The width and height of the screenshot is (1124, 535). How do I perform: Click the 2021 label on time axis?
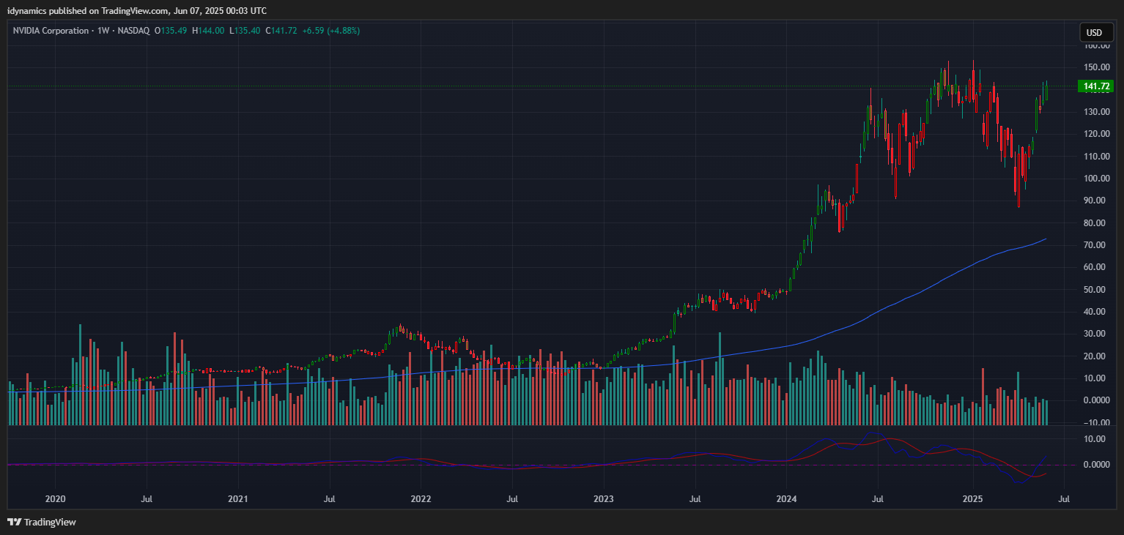coord(238,499)
